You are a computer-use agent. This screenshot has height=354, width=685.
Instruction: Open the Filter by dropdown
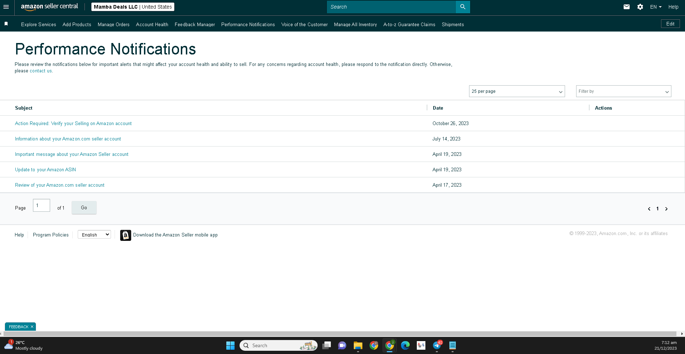coord(623,91)
